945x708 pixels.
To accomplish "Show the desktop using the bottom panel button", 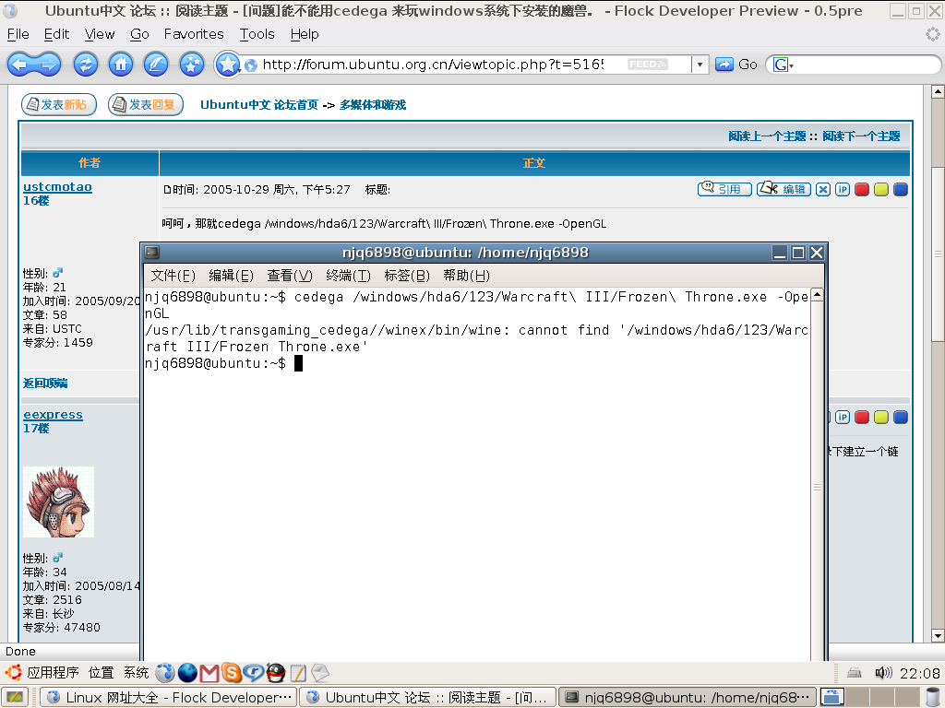I will point(15,697).
